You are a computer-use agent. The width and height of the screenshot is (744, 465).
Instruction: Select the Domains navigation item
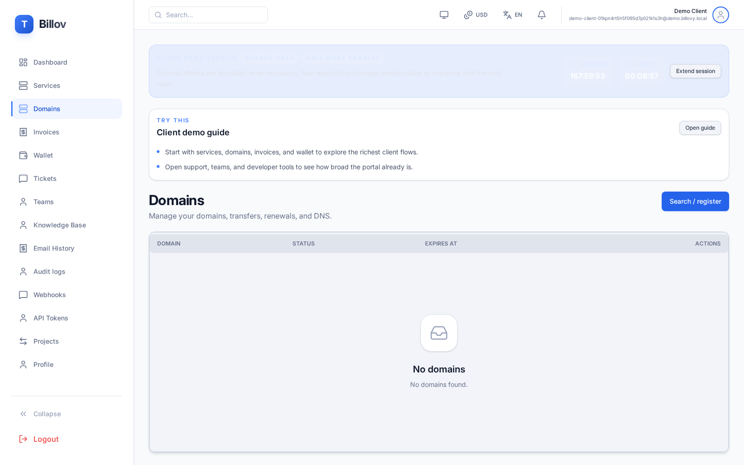click(46, 109)
